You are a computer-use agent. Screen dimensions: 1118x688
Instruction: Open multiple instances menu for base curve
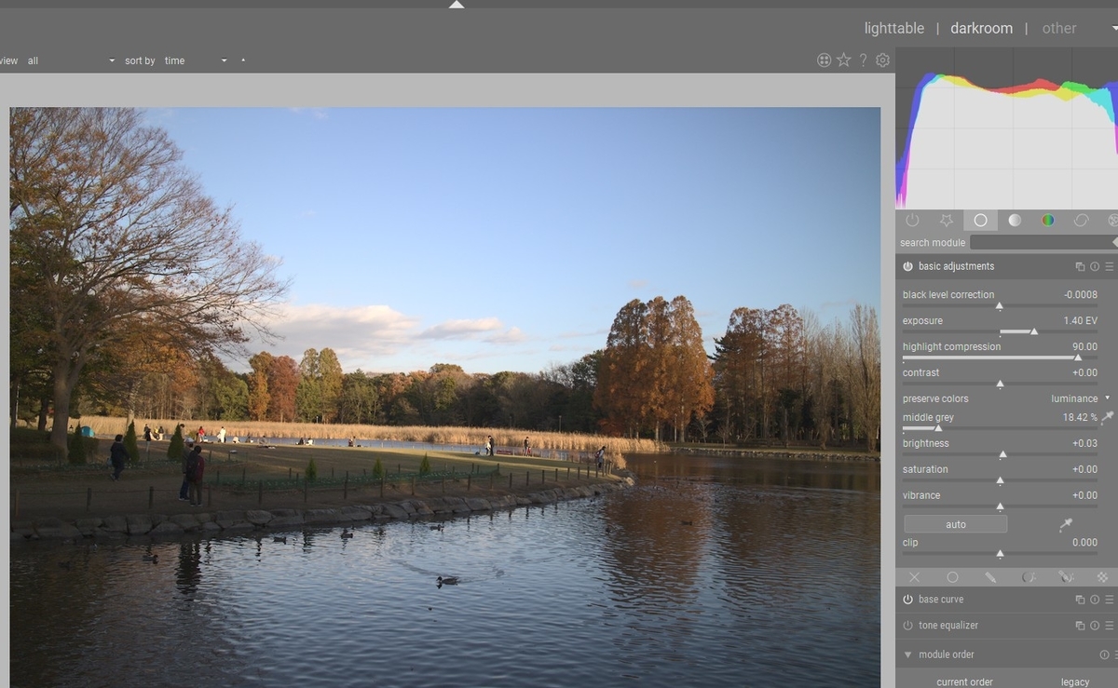coord(1080,600)
